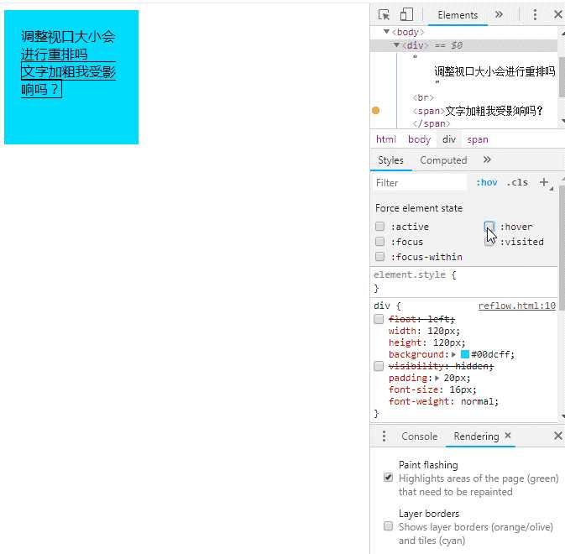Select the Rendering drawer tab
Image resolution: width=565 pixels, height=554 pixels.
[476, 436]
